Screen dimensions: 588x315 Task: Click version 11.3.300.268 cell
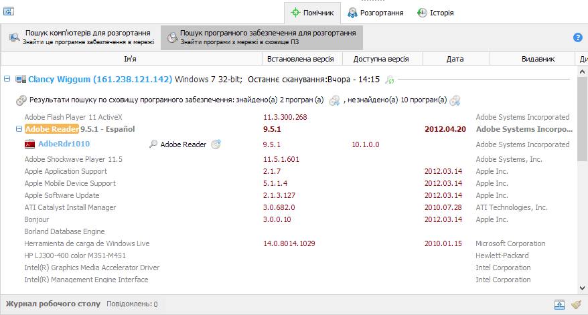pyautogui.click(x=285, y=117)
